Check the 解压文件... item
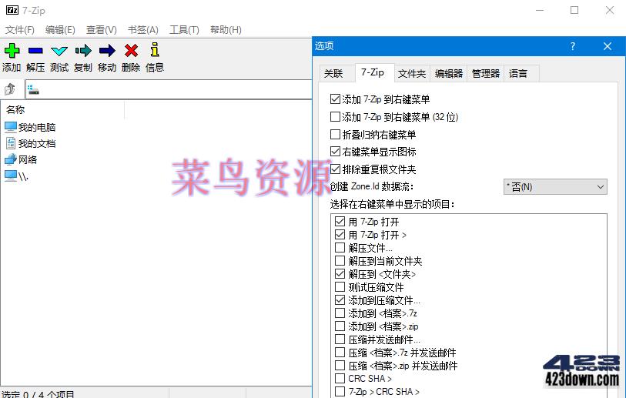 (x=340, y=248)
